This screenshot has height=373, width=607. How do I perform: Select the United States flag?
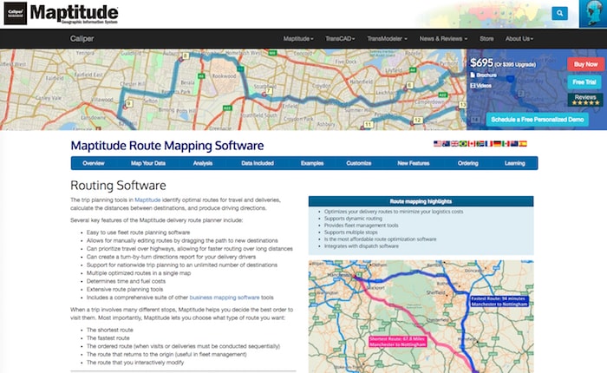click(x=437, y=144)
